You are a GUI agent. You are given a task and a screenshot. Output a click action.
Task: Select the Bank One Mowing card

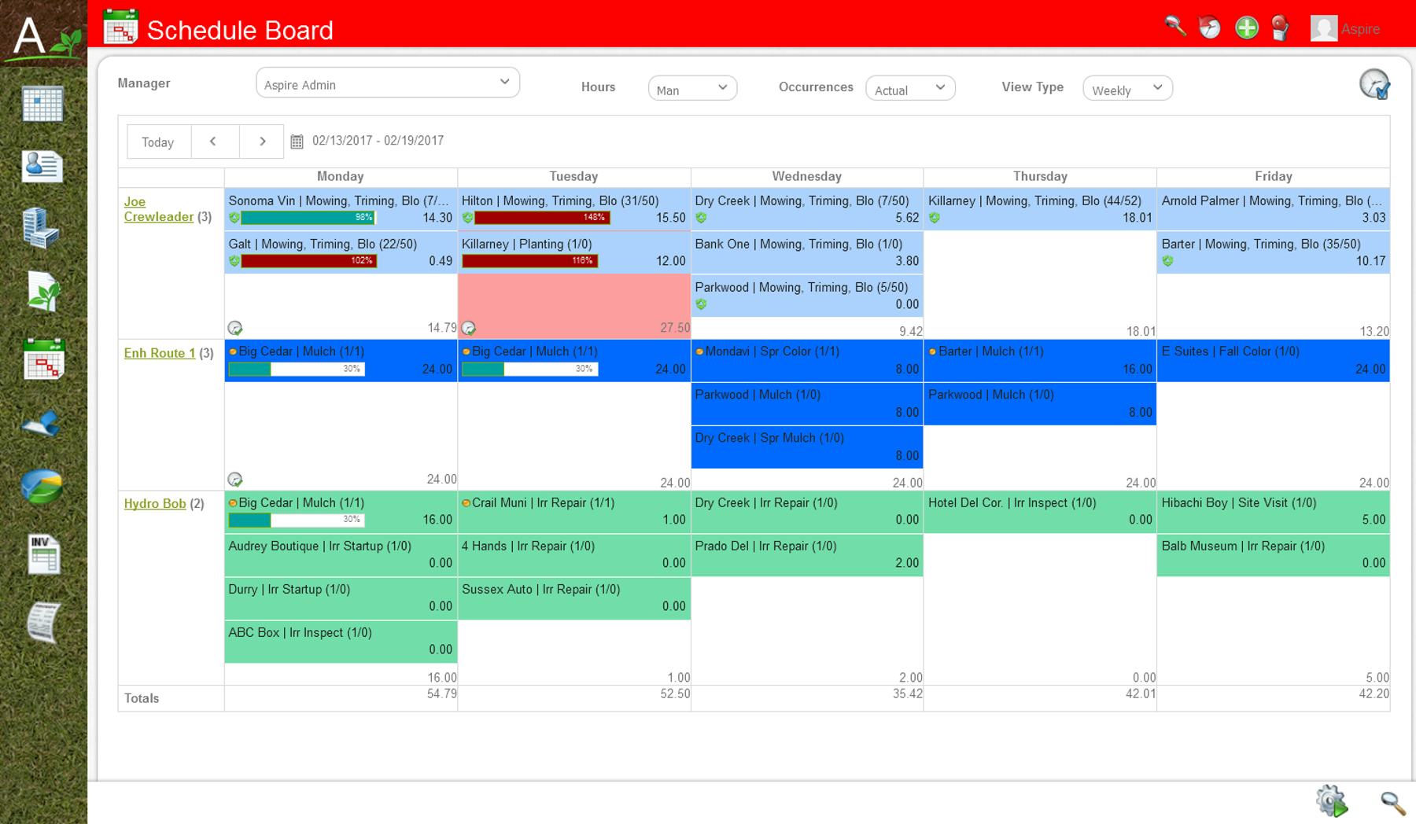(x=807, y=252)
